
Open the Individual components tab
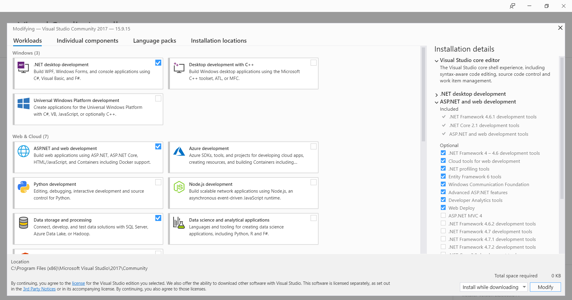(87, 41)
